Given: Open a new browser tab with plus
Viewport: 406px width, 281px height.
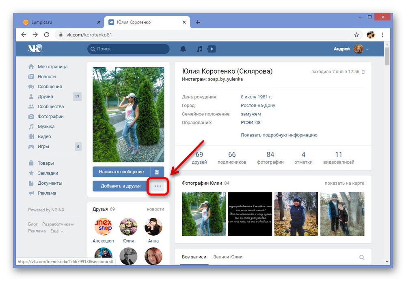Looking at the screenshot, I should pyautogui.click(x=198, y=22).
